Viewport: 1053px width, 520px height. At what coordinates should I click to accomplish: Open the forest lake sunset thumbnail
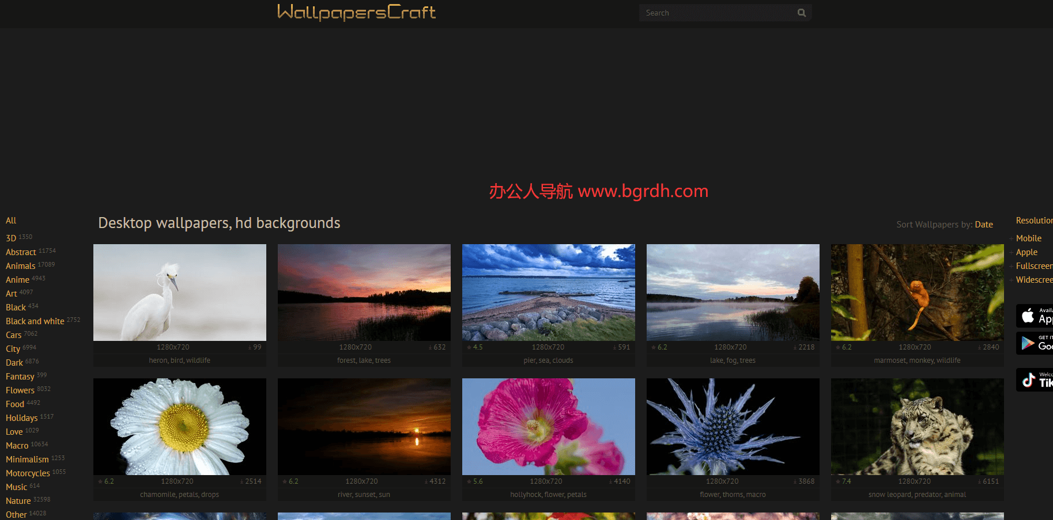(x=364, y=293)
